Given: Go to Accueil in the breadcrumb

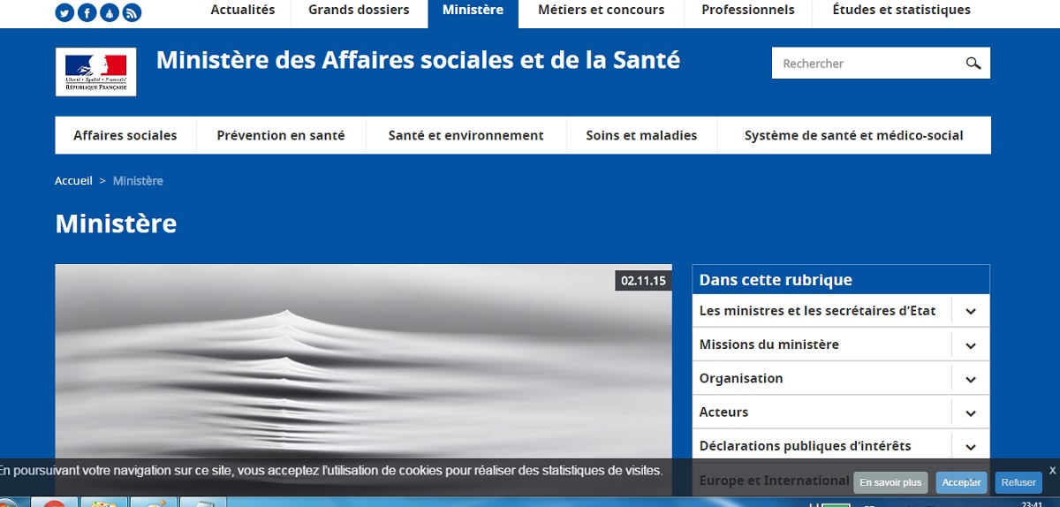Looking at the screenshot, I should click(x=73, y=180).
